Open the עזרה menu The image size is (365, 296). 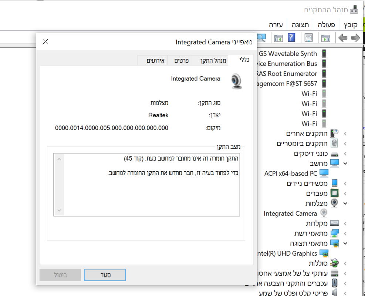click(276, 25)
